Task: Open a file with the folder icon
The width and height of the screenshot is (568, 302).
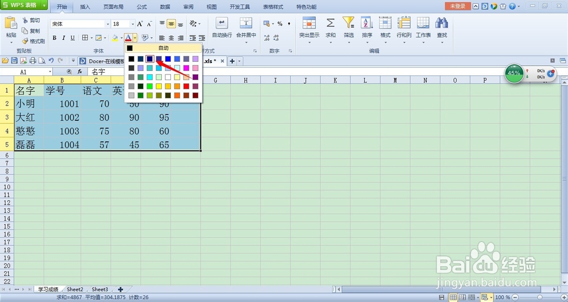Action: (5, 61)
